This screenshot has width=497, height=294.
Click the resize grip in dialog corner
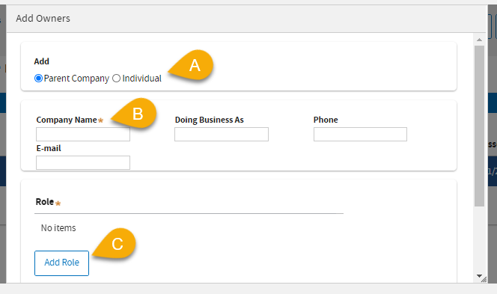[484, 280]
